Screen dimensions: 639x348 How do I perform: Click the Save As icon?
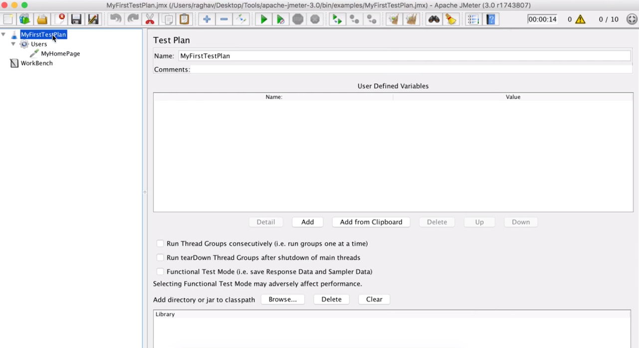coord(93,19)
